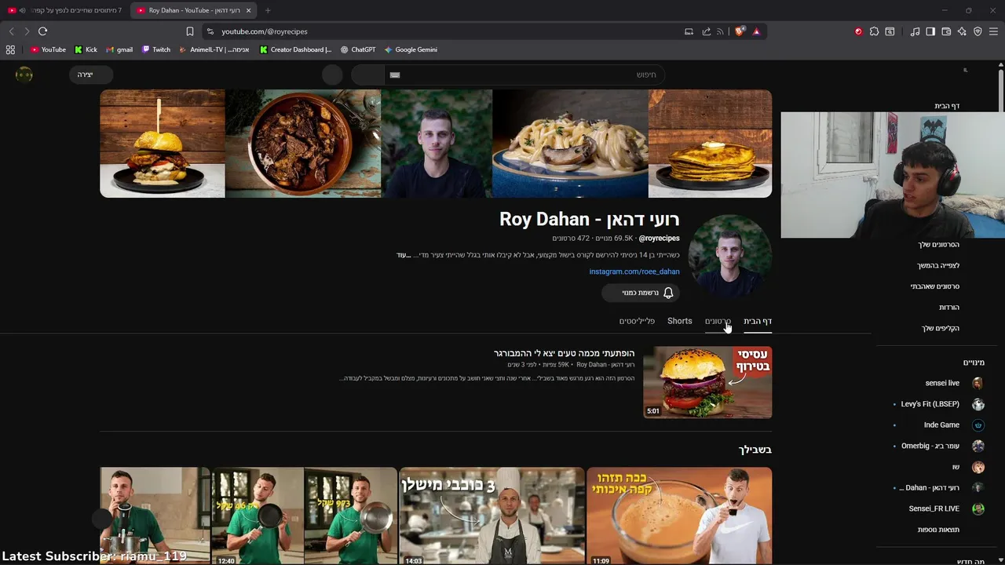Screen dimensions: 1005x565
Task: Open the gmail bookmark
Action: [x=120, y=49]
